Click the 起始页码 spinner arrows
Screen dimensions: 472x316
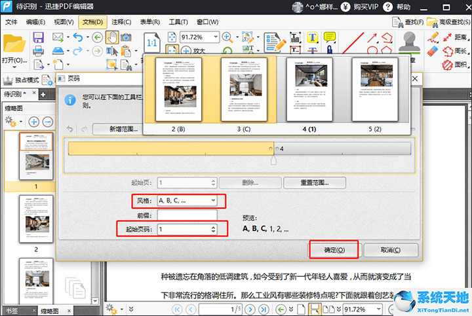tap(213, 230)
